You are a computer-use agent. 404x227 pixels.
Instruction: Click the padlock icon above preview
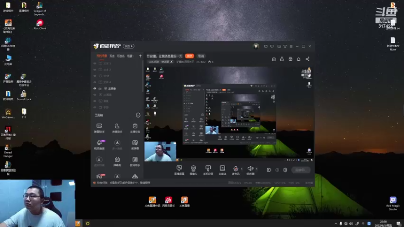click(282, 59)
